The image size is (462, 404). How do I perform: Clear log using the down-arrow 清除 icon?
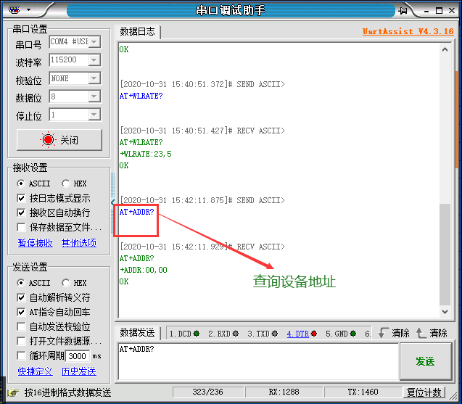(383, 333)
